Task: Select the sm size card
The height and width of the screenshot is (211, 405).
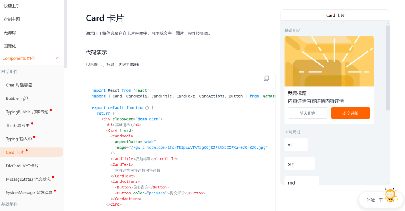Action: 300,164
